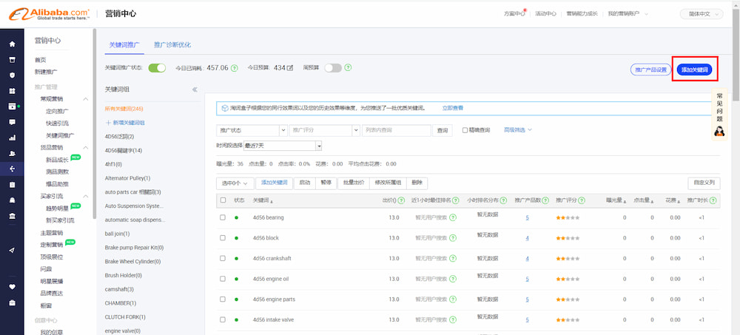Click help icon next to 出价 column header
The image size is (740, 335).
click(401, 200)
